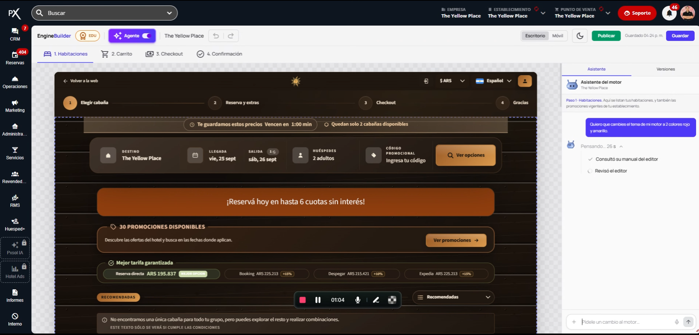
Task: Stop the screen recording
Action: pos(302,300)
